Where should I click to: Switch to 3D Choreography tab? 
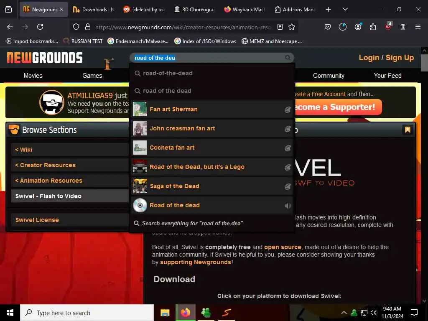194,10
